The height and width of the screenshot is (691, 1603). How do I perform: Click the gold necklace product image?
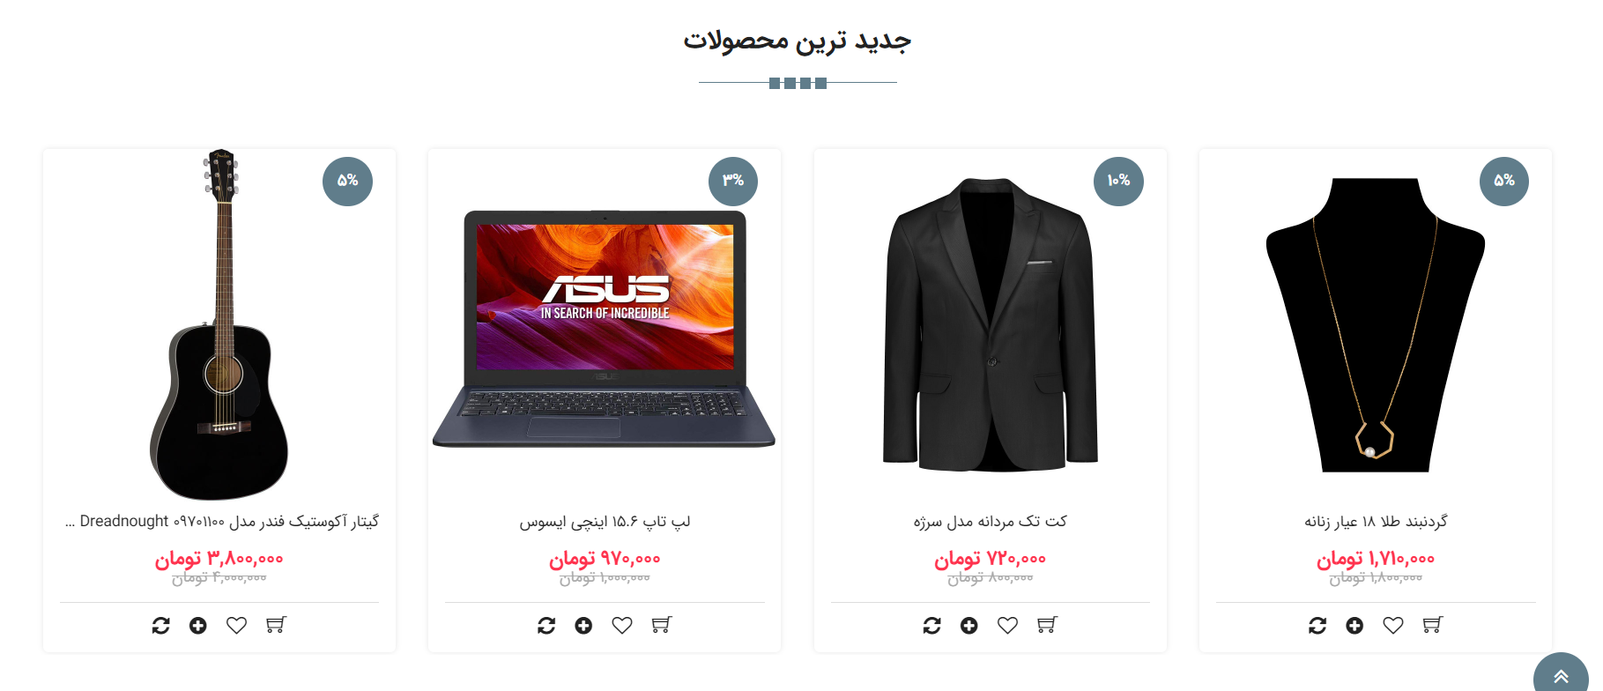point(1376,324)
